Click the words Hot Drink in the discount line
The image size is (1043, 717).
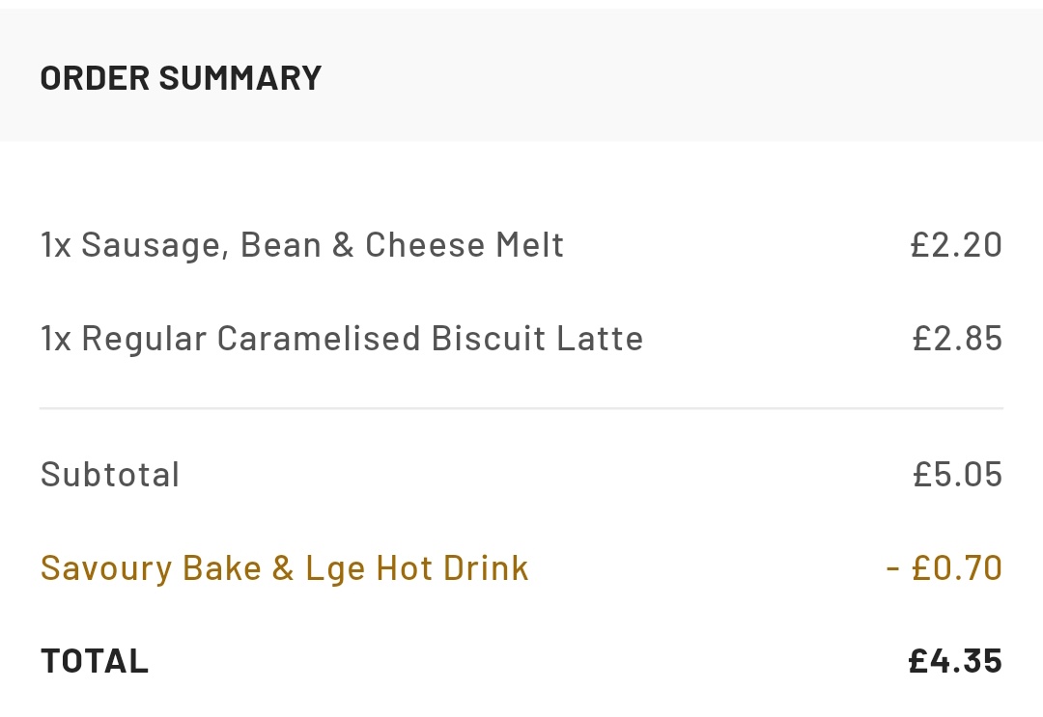click(452, 568)
